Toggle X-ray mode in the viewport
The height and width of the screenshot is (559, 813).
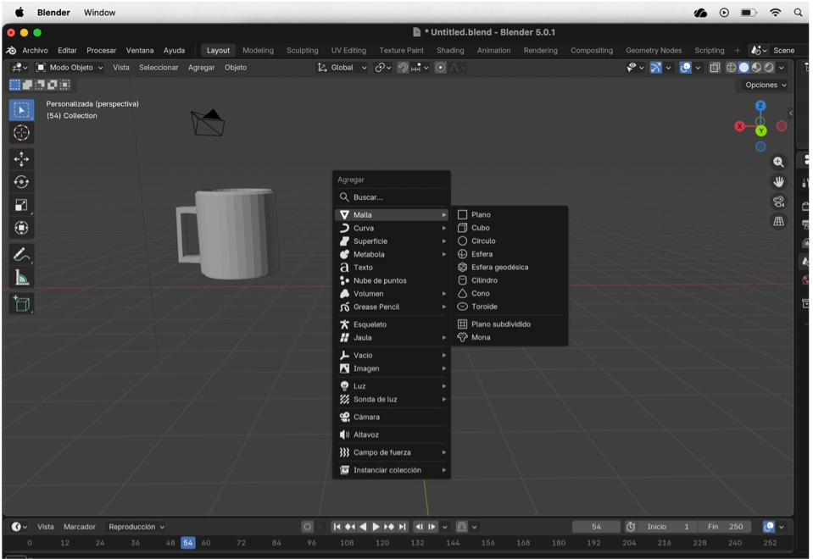[715, 68]
